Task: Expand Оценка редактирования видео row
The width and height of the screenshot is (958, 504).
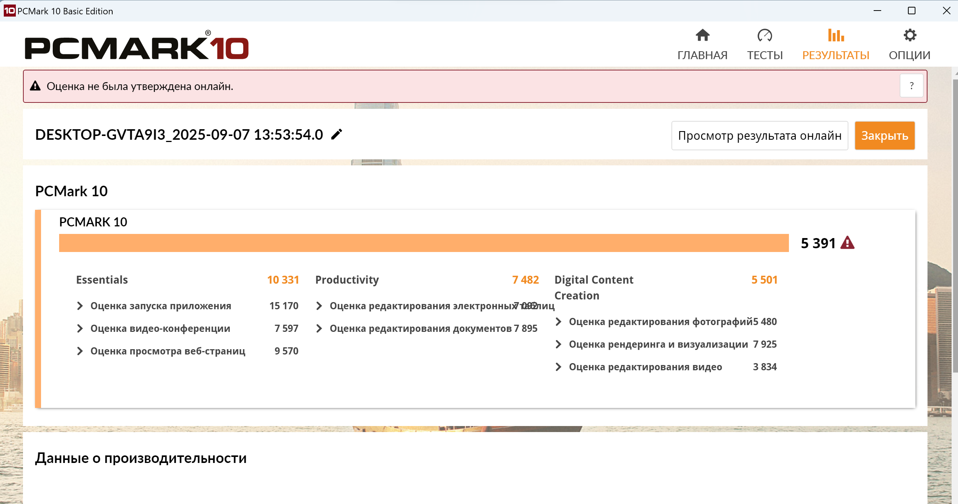Action: (558, 367)
